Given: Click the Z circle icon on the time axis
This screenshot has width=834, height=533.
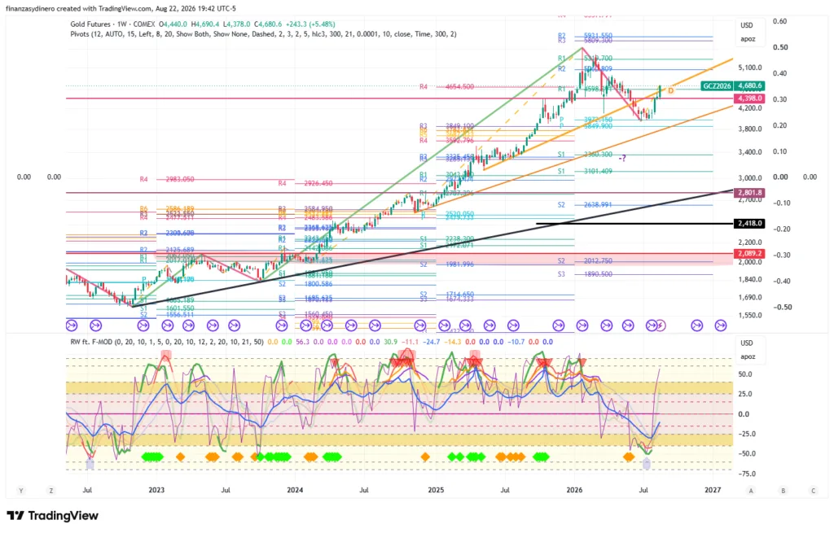Looking at the screenshot, I should 51,491.
